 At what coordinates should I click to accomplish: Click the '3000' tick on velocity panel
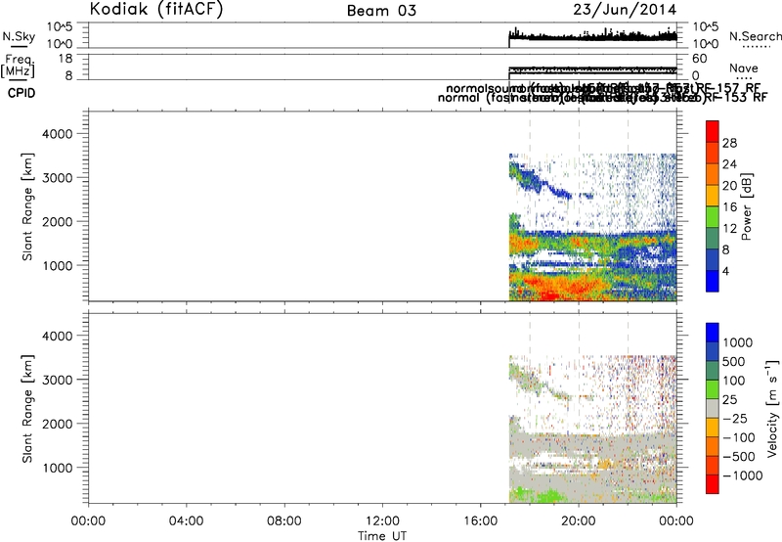click(x=57, y=380)
